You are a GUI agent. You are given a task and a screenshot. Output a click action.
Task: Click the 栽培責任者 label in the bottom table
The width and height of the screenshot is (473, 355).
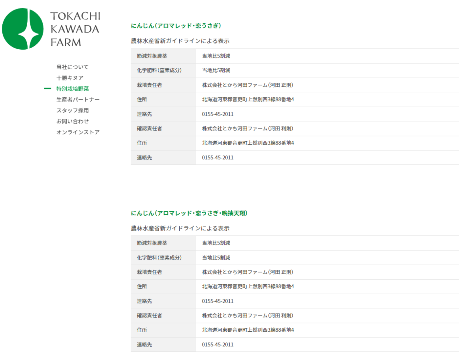point(149,272)
